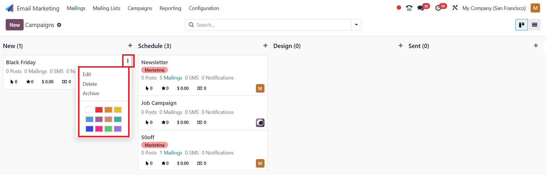Pick the white no-color swatch
Image resolution: width=546 pixels, height=175 pixels.
89,110
